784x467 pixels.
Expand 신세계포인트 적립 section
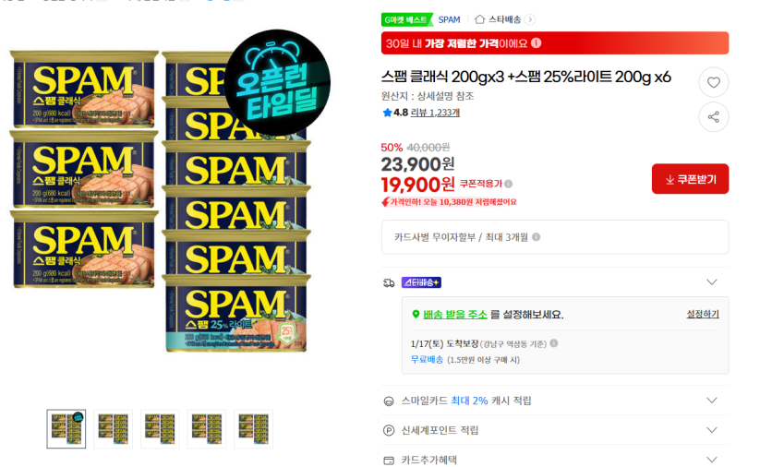point(711,430)
